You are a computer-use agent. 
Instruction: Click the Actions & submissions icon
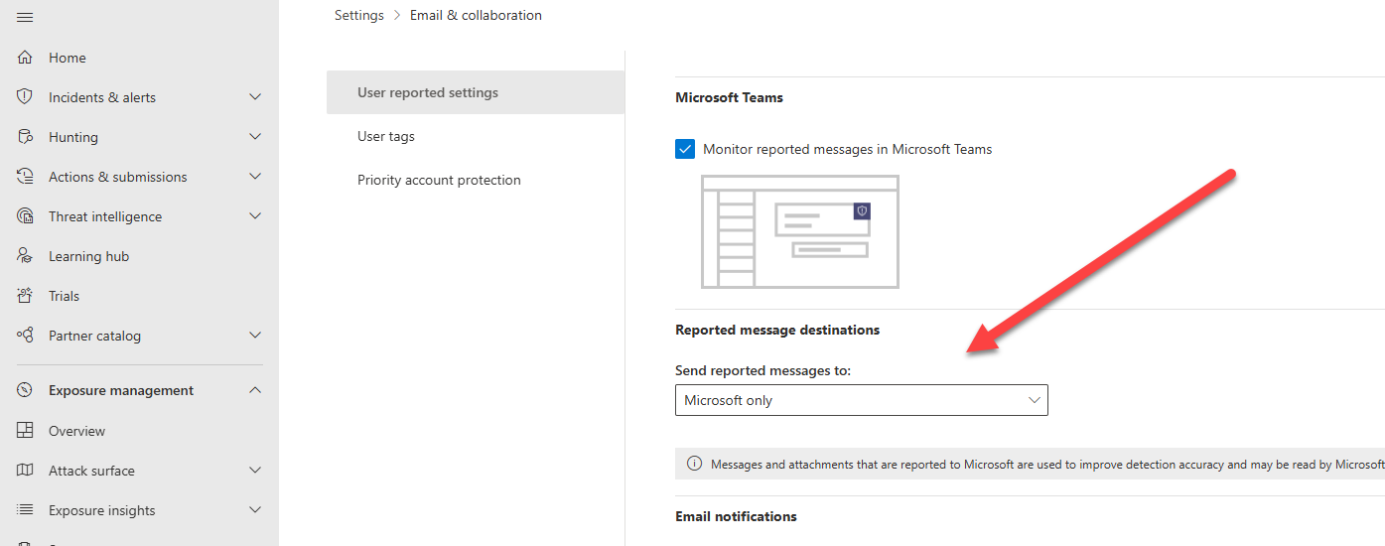[25, 177]
